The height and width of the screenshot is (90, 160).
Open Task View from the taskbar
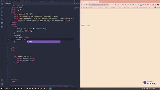point(10,89)
